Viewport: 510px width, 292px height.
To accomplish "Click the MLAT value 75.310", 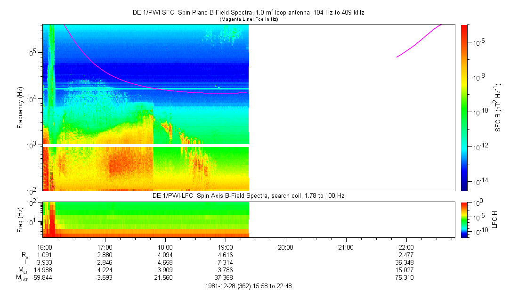I will tap(406, 277).
